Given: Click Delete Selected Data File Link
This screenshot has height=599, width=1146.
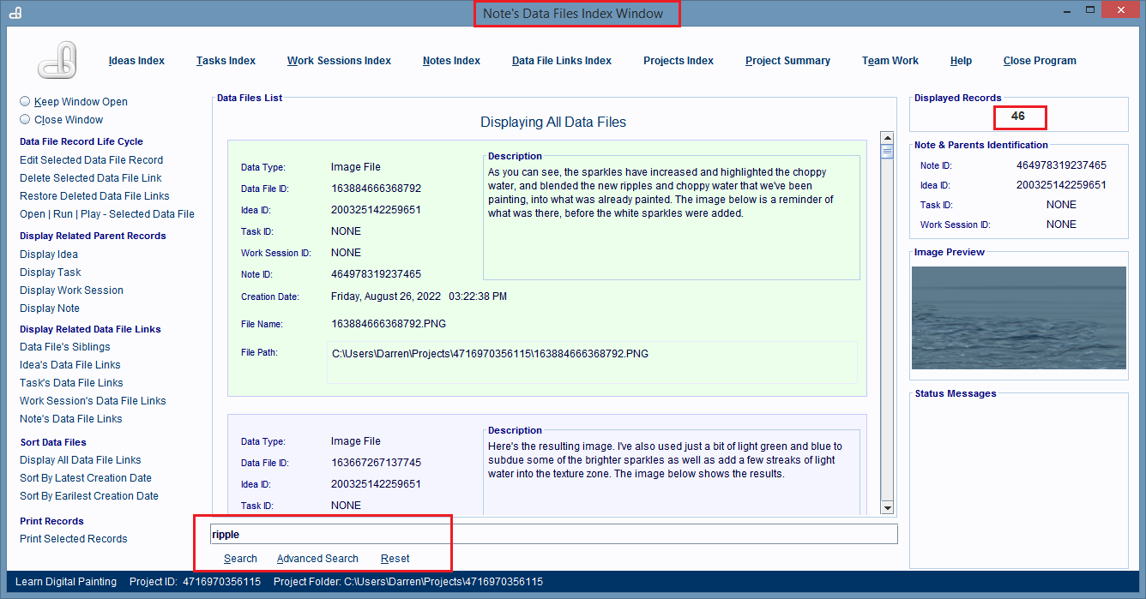Looking at the screenshot, I should [x=90, y=178].
